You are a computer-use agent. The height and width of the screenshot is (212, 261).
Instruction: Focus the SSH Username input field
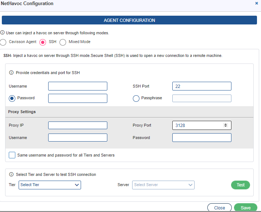pyautogui.click(x=78, y=86)
